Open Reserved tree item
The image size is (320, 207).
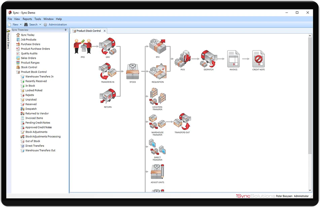[x=31, y=104]
